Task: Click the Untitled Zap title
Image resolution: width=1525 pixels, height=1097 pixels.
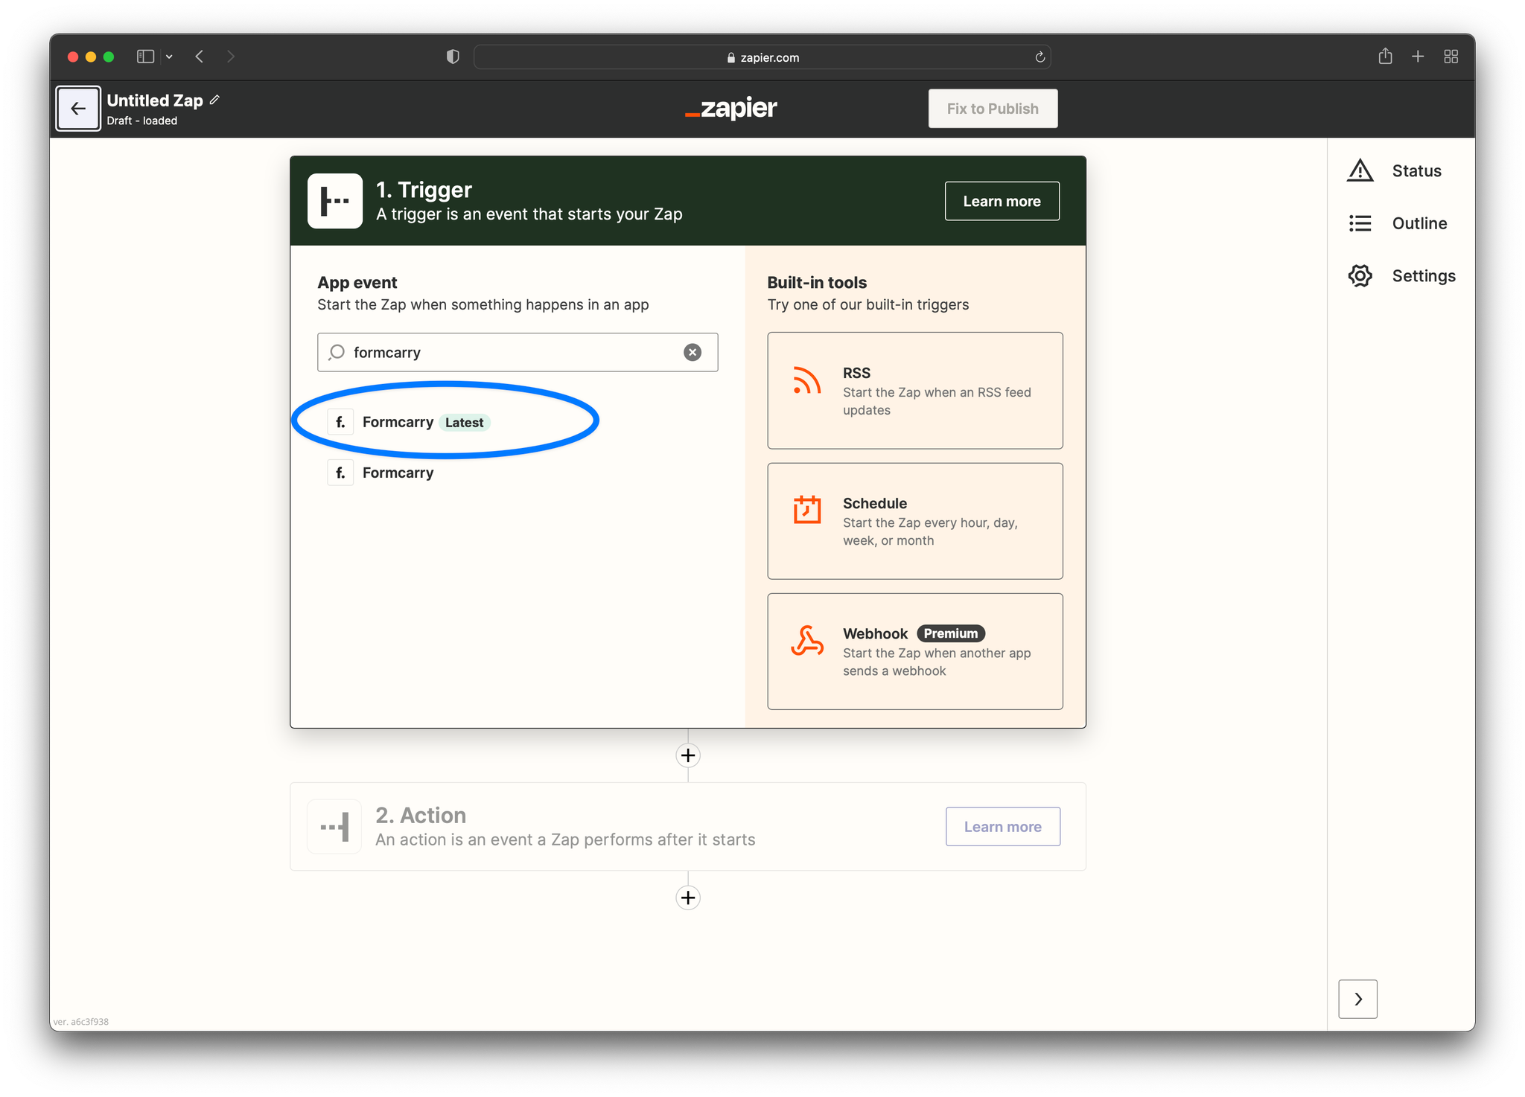Action: tap(155, 100)
